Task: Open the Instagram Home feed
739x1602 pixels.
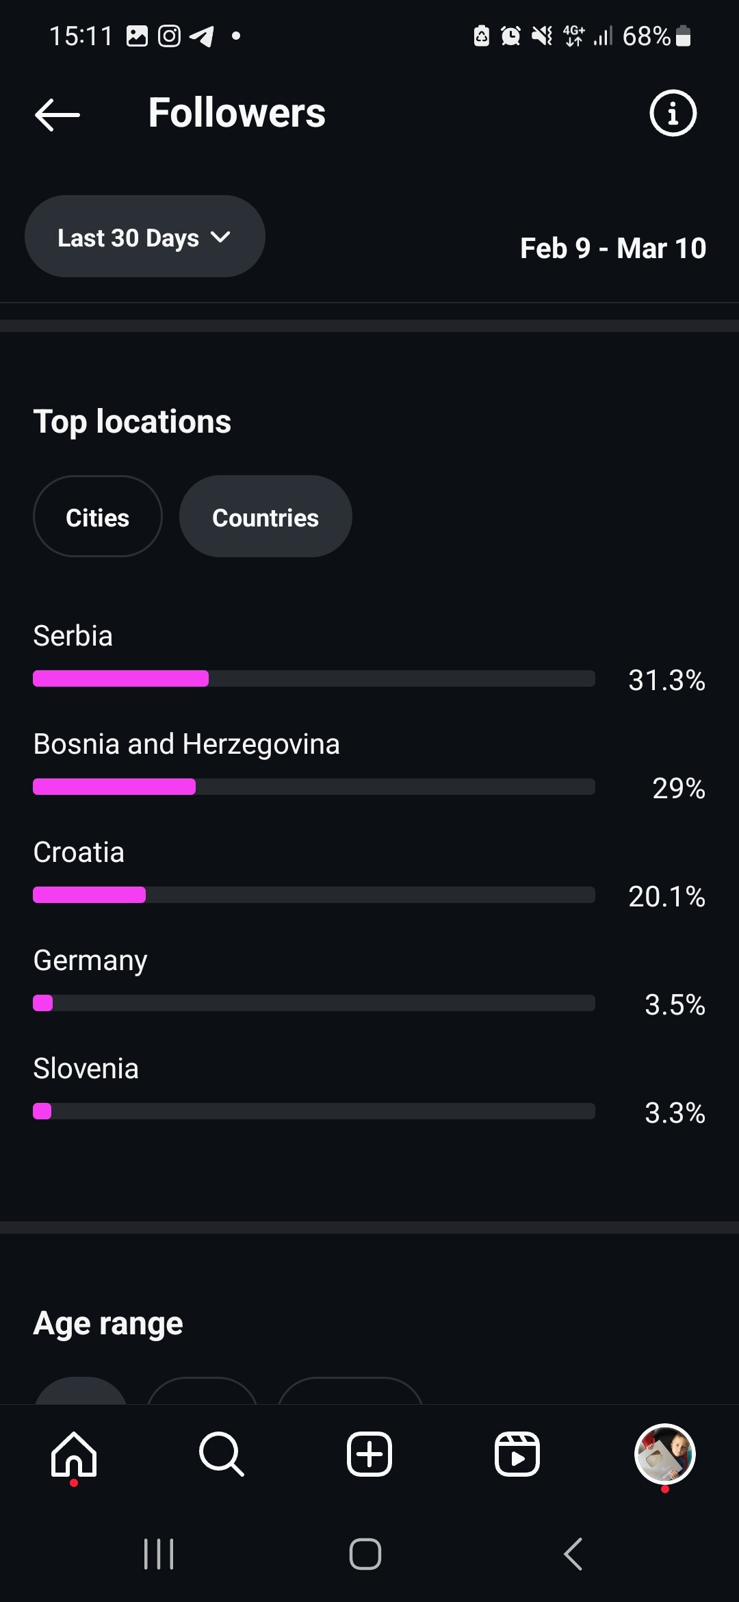Action: click(74, 1454)
